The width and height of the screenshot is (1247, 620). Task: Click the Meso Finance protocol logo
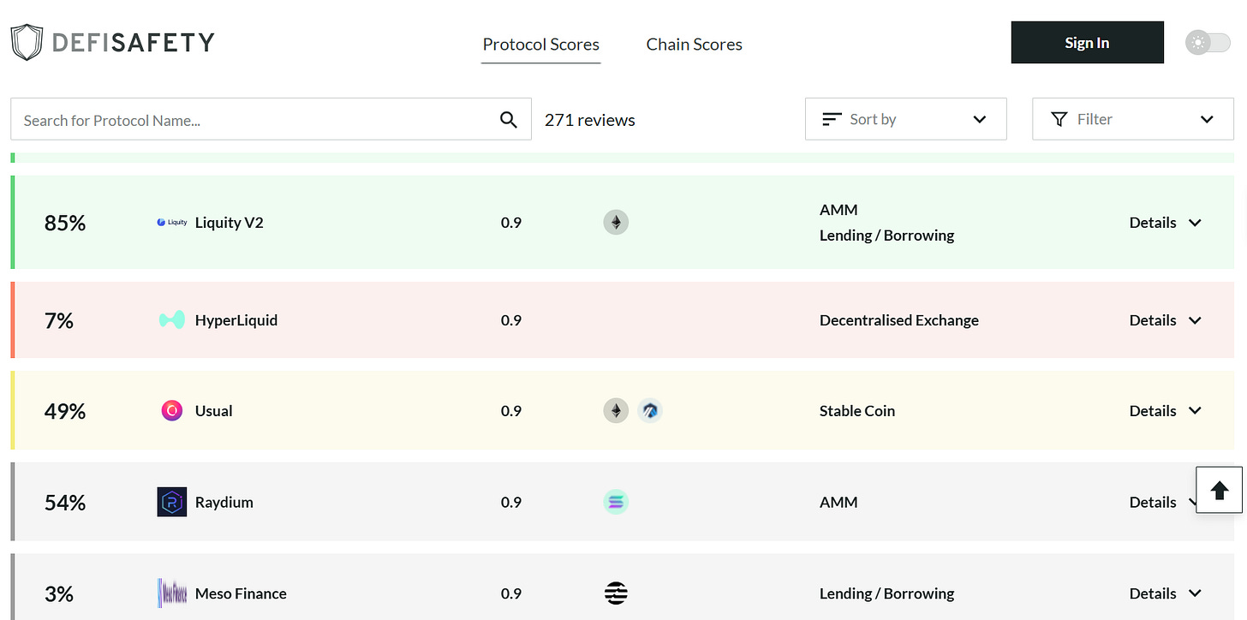[x=171, y=593]
